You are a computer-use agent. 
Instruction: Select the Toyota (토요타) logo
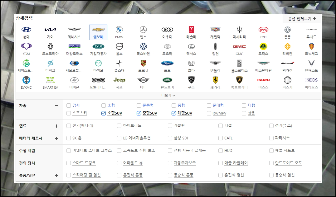click(167, 46)
